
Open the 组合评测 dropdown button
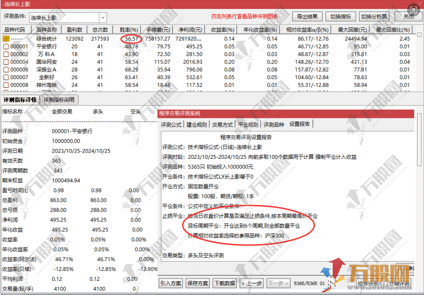[x=369, y=283]
